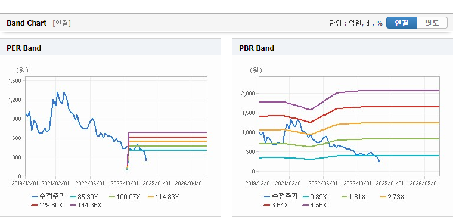Click the 2,000 value on PBR chart y-axis
Image resolution: width=453 pixels, height=217 pixels.
pyautogui.click(x=247, y=94)
